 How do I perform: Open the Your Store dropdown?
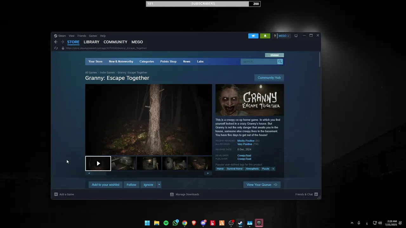point(95,61)
